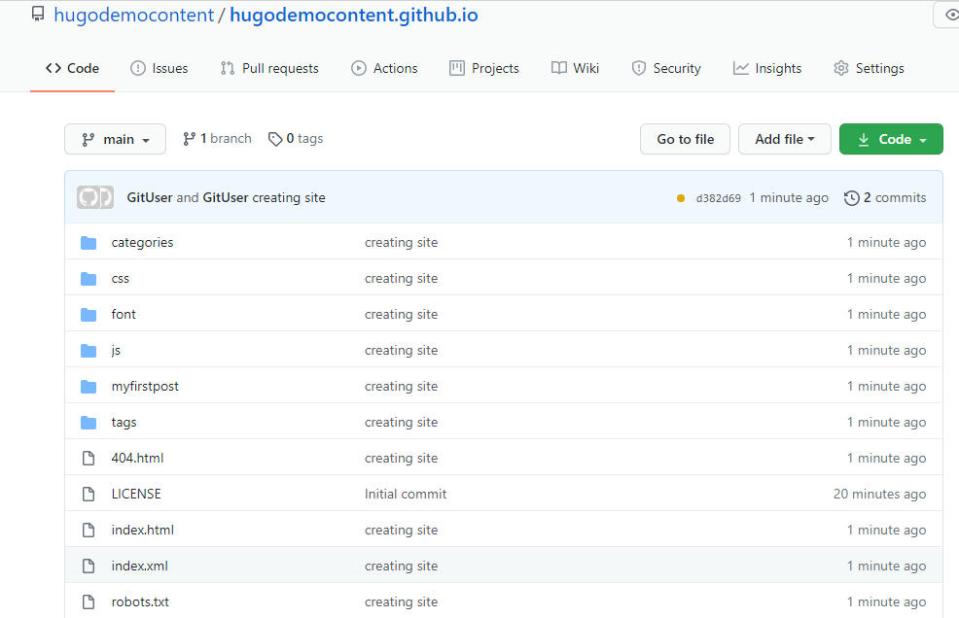
Task: Open commit d382d69
Action: pos(717,197)
